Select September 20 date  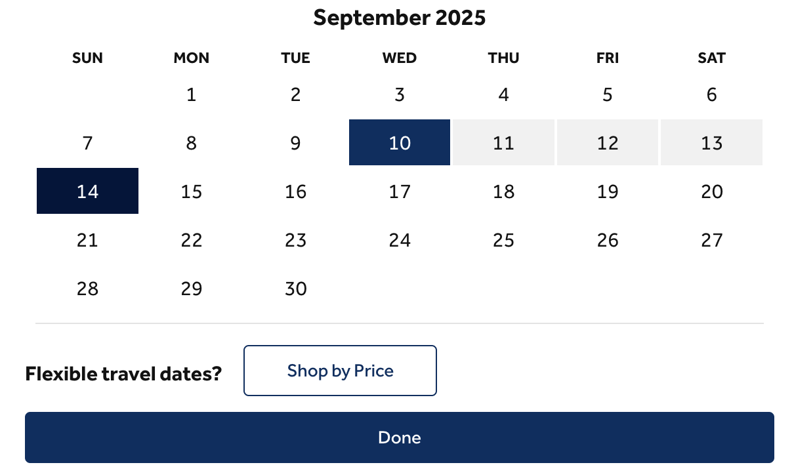(x=711, y=191)
